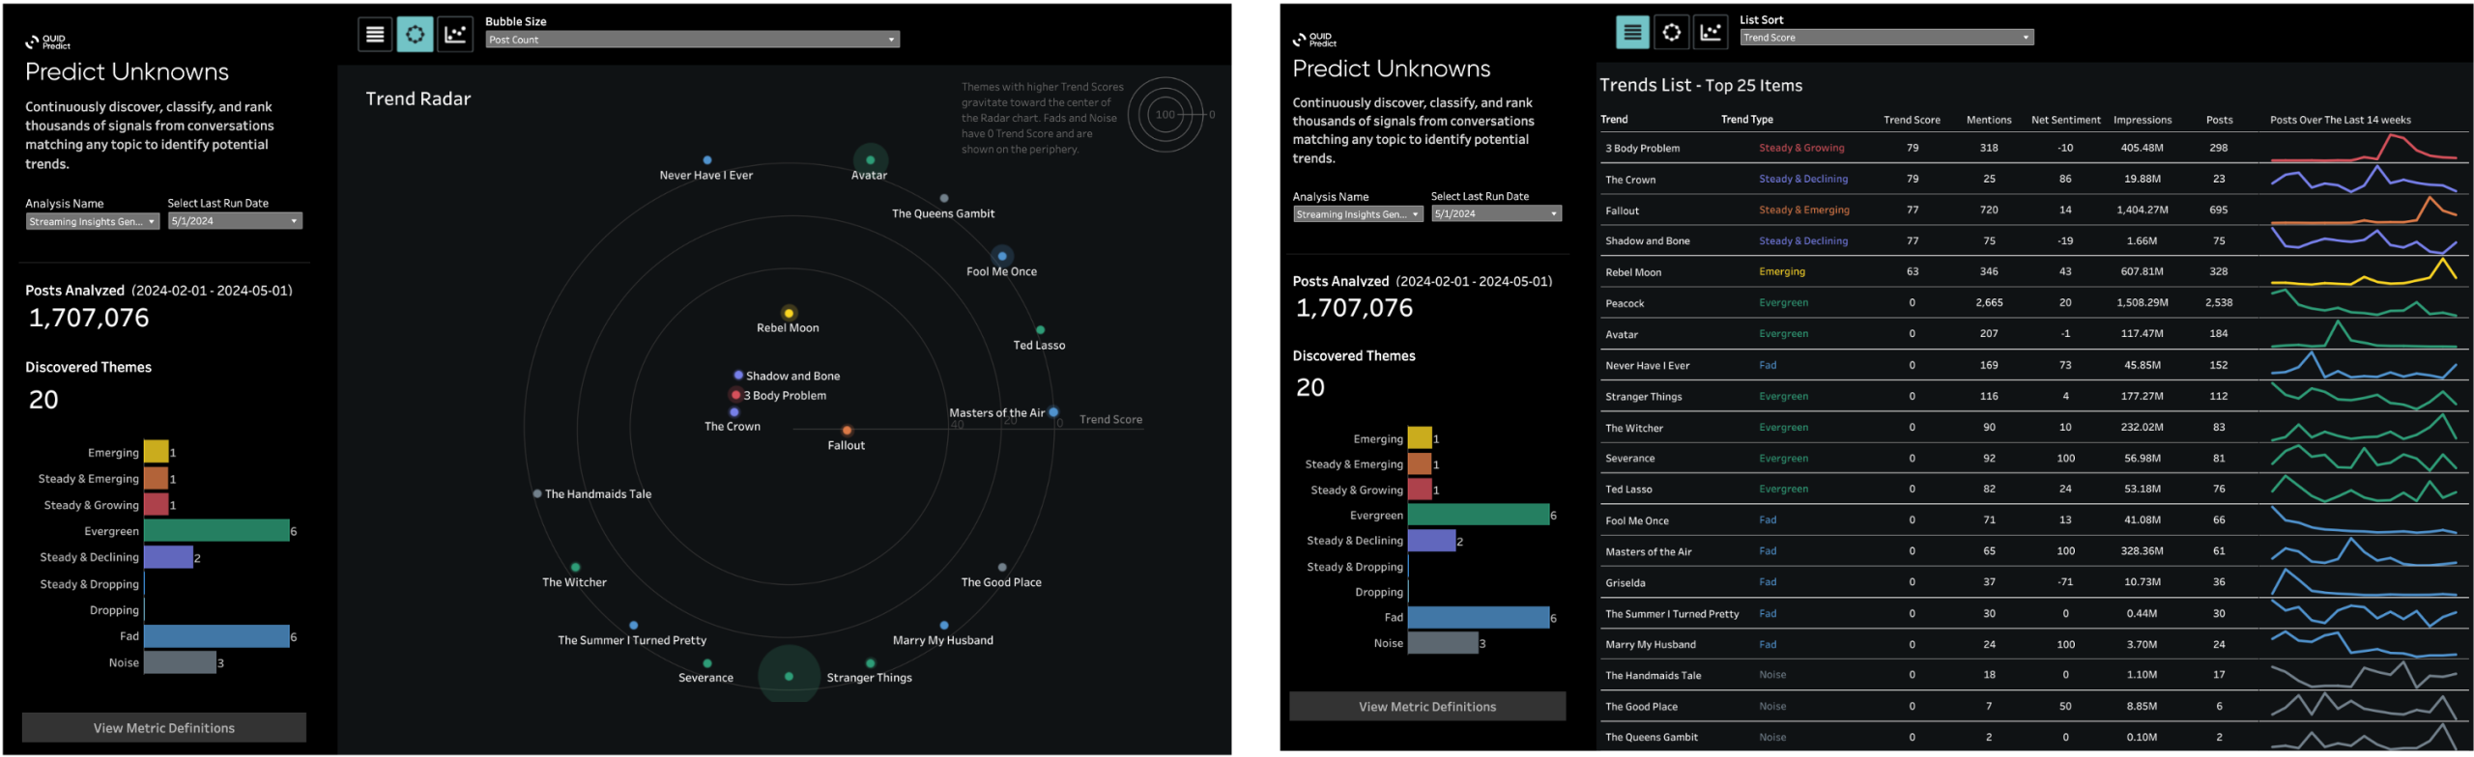Click Posts column header

pyautogui.click(x=2219, y=120)
